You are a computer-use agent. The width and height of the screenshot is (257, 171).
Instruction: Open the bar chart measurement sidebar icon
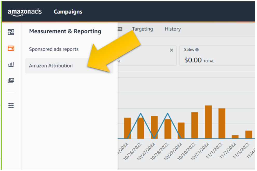point(11,64)
